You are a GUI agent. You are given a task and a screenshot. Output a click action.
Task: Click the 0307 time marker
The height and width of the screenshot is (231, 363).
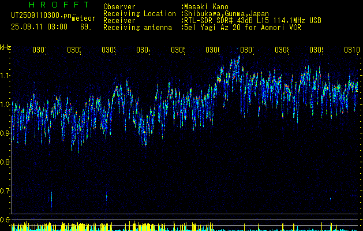[x=247, y=50]
